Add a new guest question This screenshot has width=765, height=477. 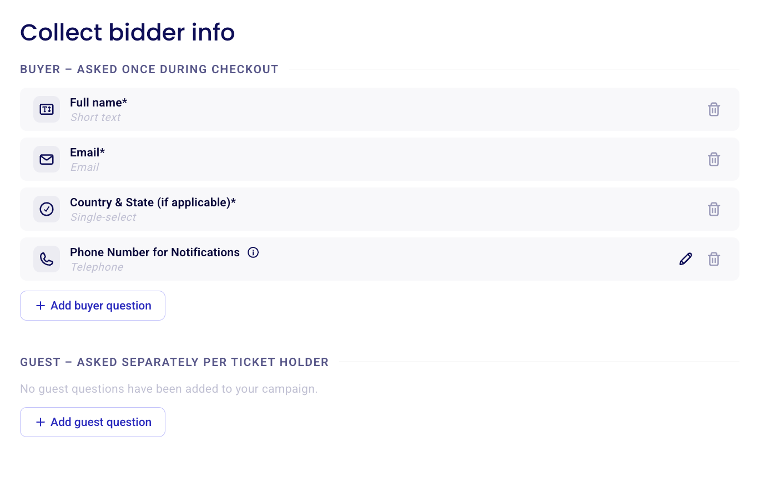(x=93, y=422)
